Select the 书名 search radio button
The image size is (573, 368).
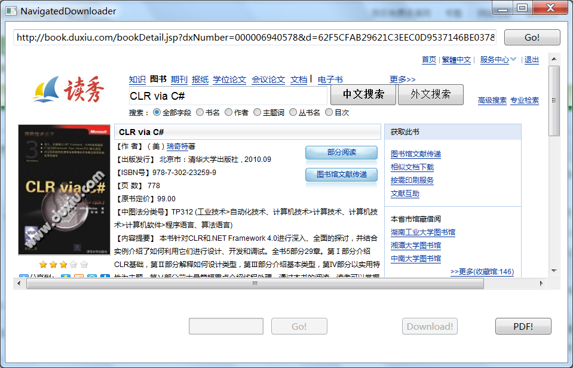pyautogui.click(x=200, y=112)
